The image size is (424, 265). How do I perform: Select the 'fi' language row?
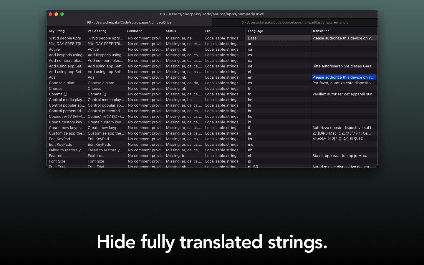point(312,88)
